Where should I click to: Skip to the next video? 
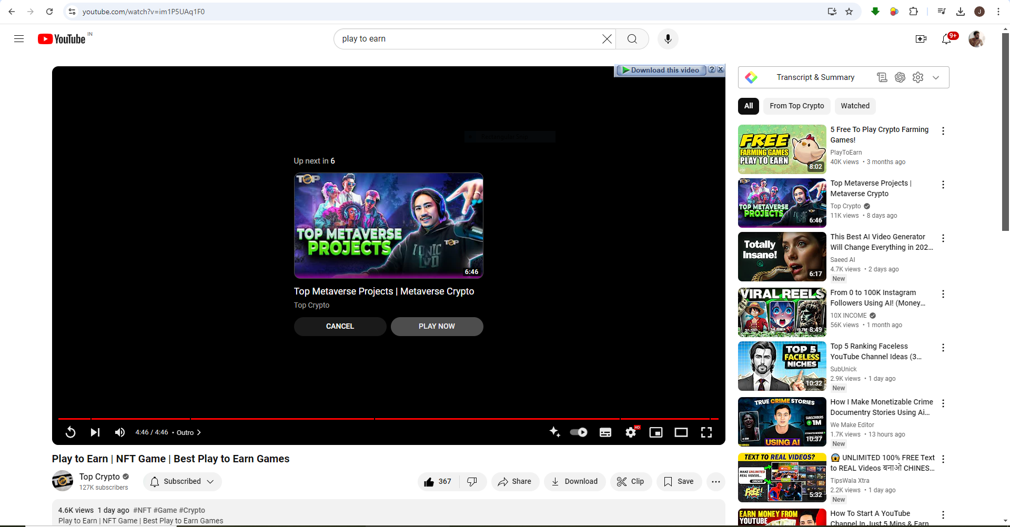click(x=95, y=432)
